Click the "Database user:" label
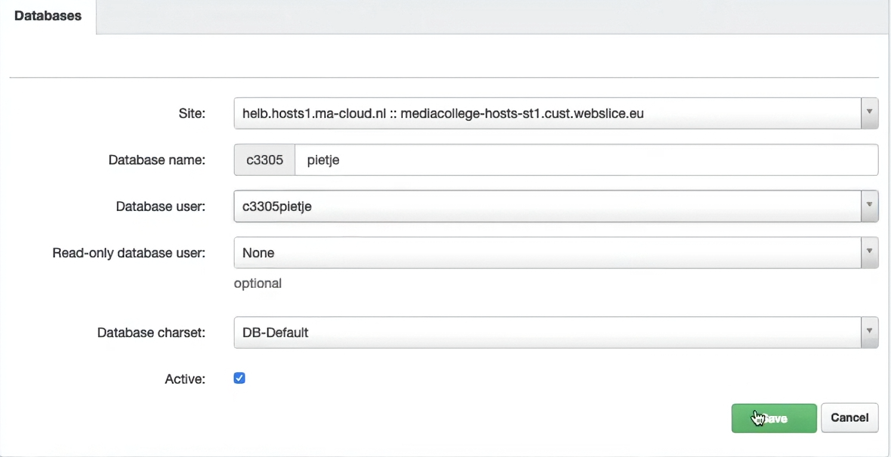Viewport: 891px width, 457px height. tap(161, 206)
